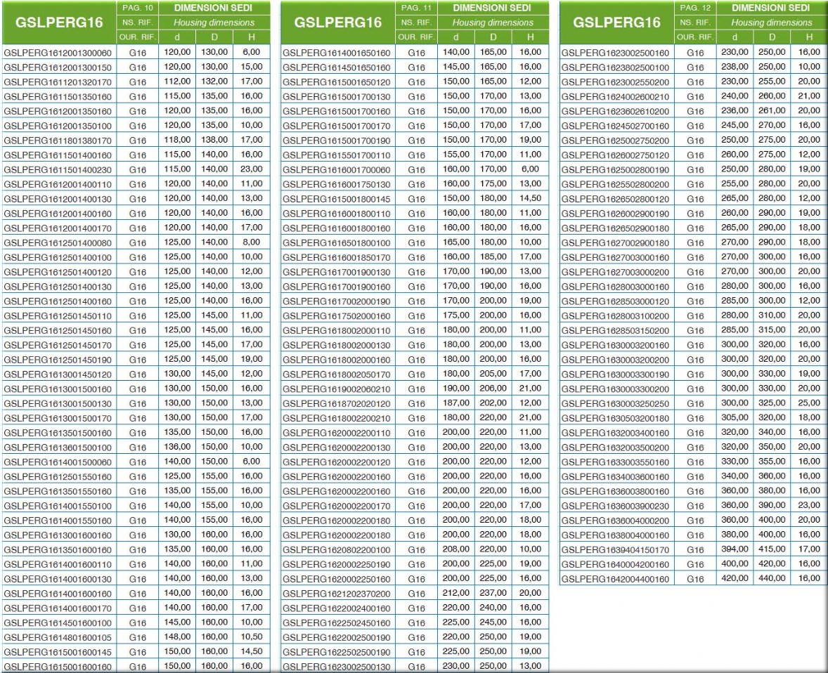Select code GSLPERG1613601500100

pos(58,447)
